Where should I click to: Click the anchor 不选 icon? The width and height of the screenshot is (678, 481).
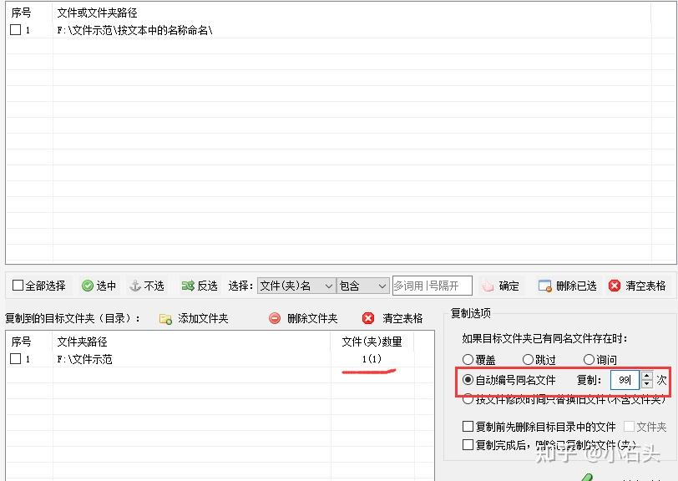(135, 286)
